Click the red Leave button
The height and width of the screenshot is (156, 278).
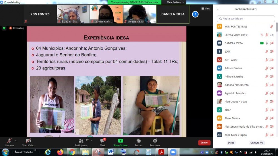pos(204,143)
